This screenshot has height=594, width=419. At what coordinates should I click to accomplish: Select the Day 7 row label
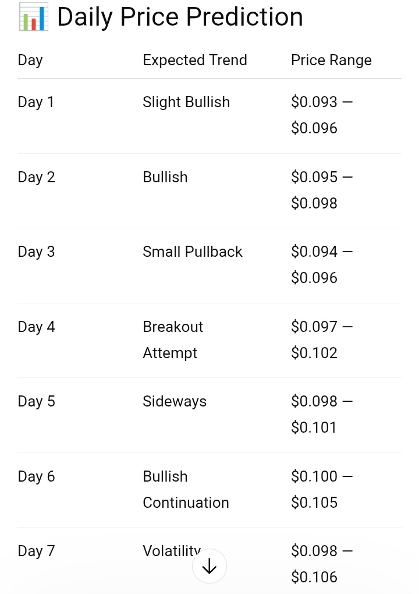[37, 551]
